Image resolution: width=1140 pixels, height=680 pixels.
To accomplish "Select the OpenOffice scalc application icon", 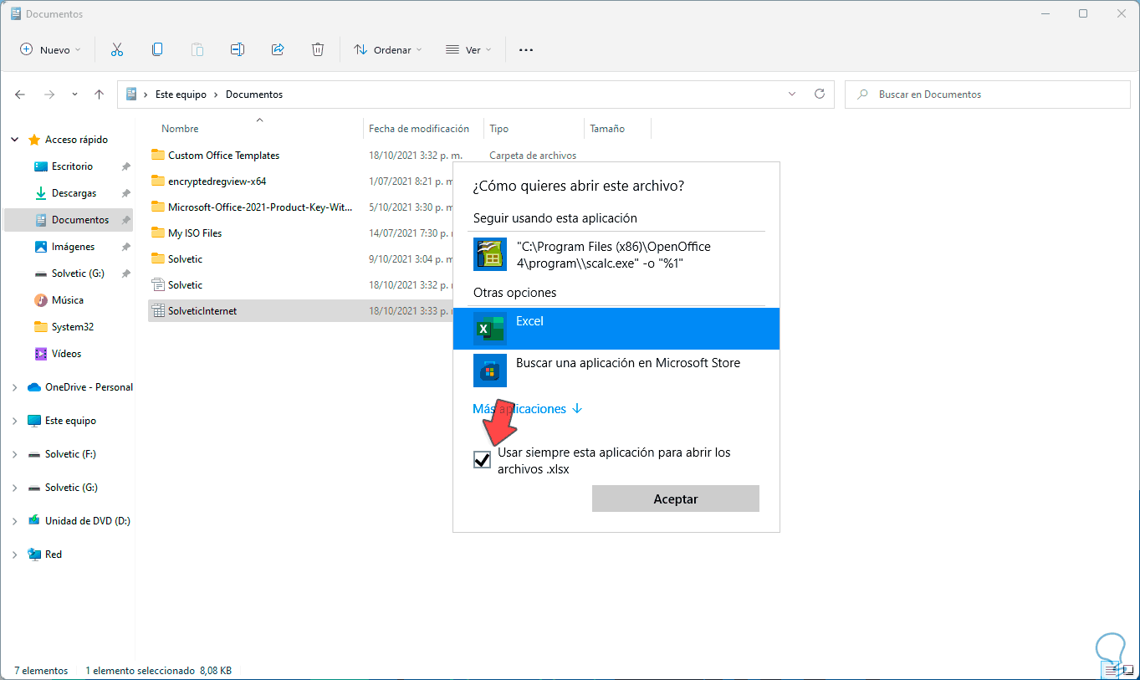I will 490,254.
